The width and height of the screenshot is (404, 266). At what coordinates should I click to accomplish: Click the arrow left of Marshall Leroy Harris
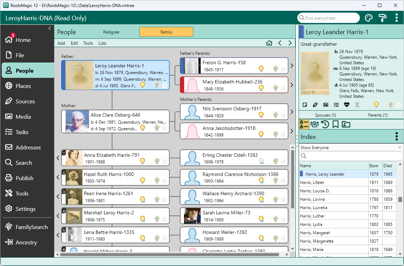58,216
